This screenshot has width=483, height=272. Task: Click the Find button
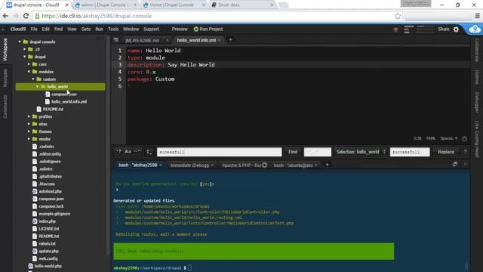tap(293, 152)
